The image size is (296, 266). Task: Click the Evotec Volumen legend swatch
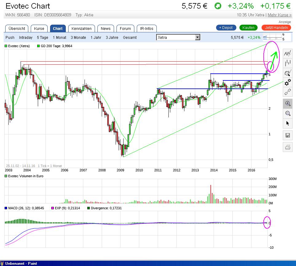(6, 176)
